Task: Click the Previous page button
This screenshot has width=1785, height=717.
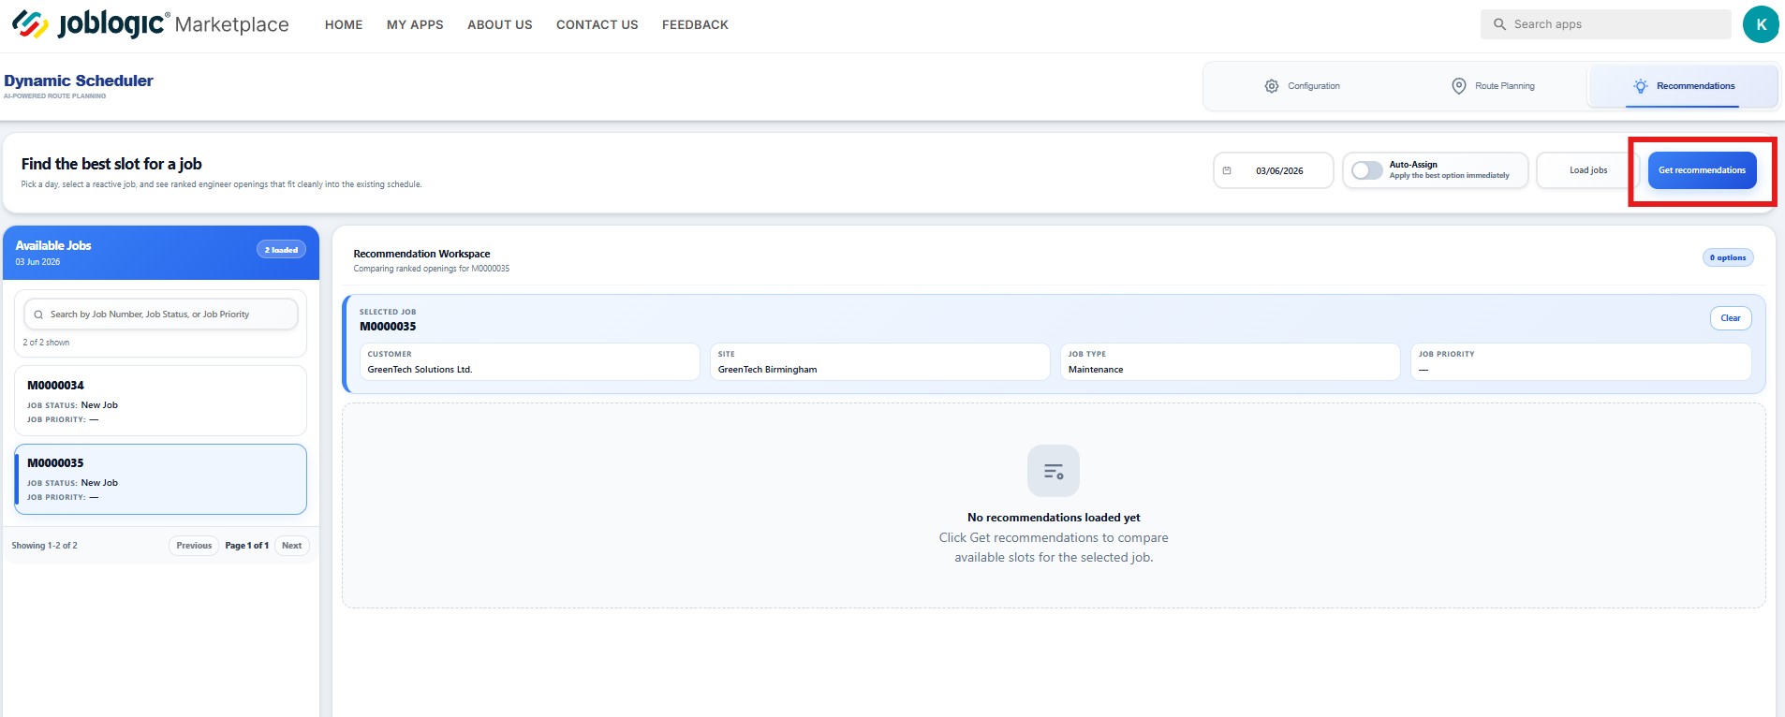Action: [194, 546]
